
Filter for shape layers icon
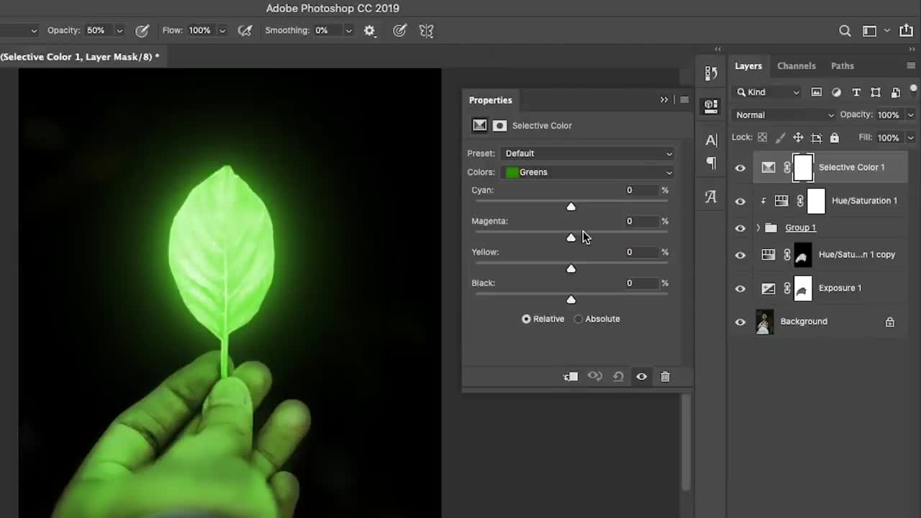click(876, 92)
